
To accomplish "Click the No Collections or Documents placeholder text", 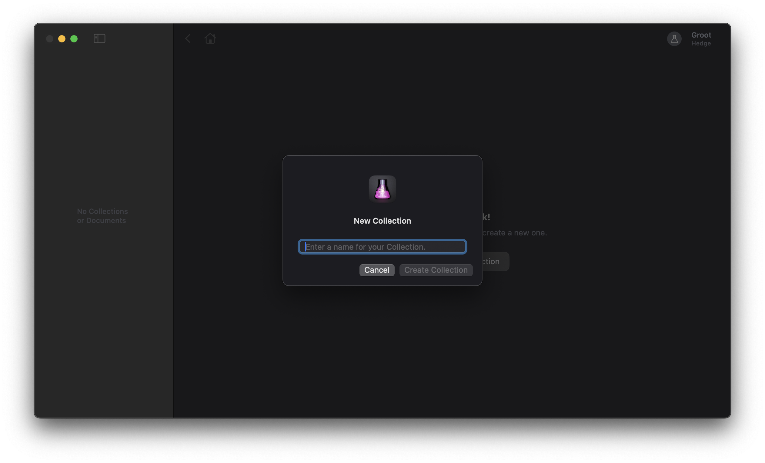I will coord(102,216).
